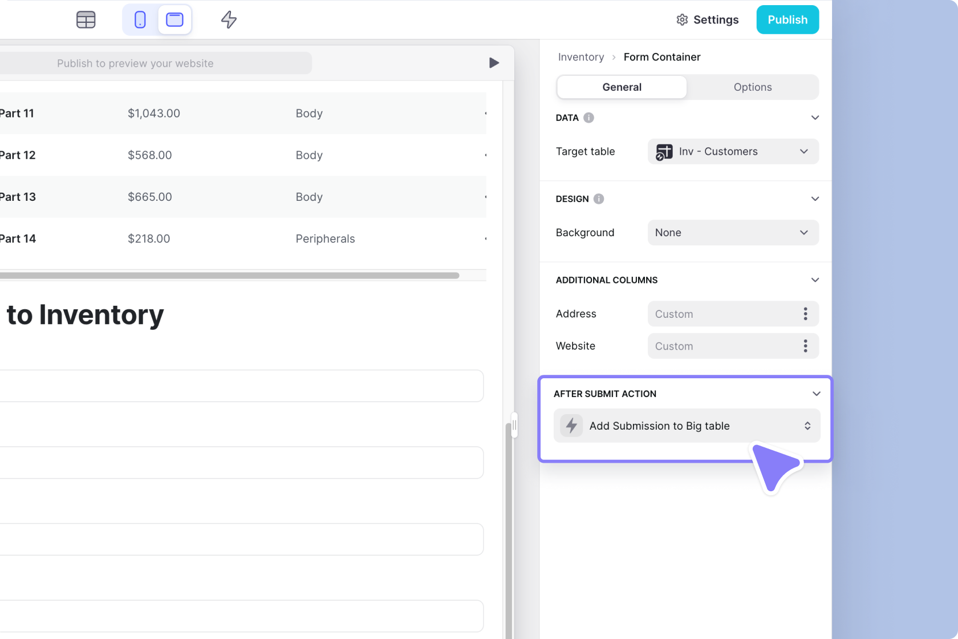Open the three-dot menu for Website column
Viewport: 958px width, 639px height.
[x=805, y=346]
